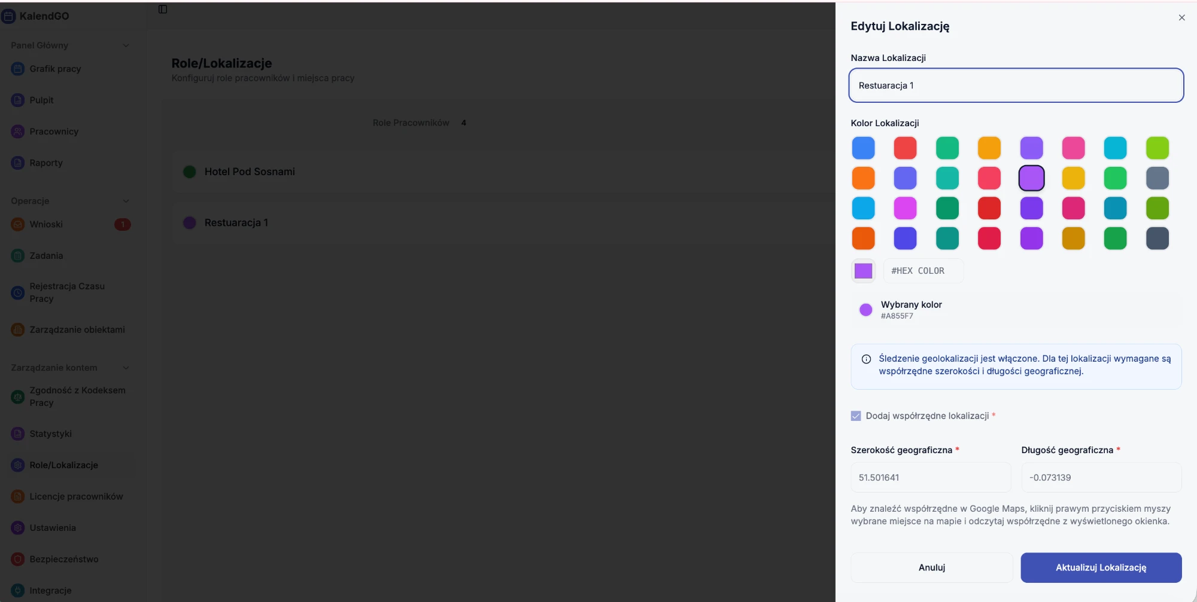The height and width of the screenshot is (602, 1197).
Task: Toggle the sidebar panel icon
Action: [163, 9]
